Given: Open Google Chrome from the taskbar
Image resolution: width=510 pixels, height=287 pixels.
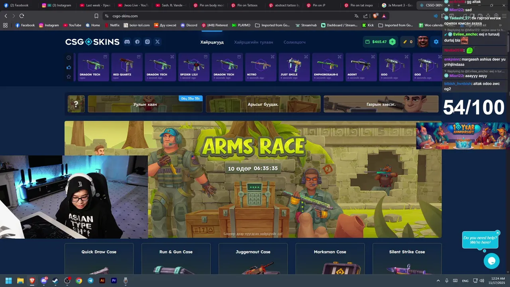Looking at the screenshot, I should click(79, 281).
